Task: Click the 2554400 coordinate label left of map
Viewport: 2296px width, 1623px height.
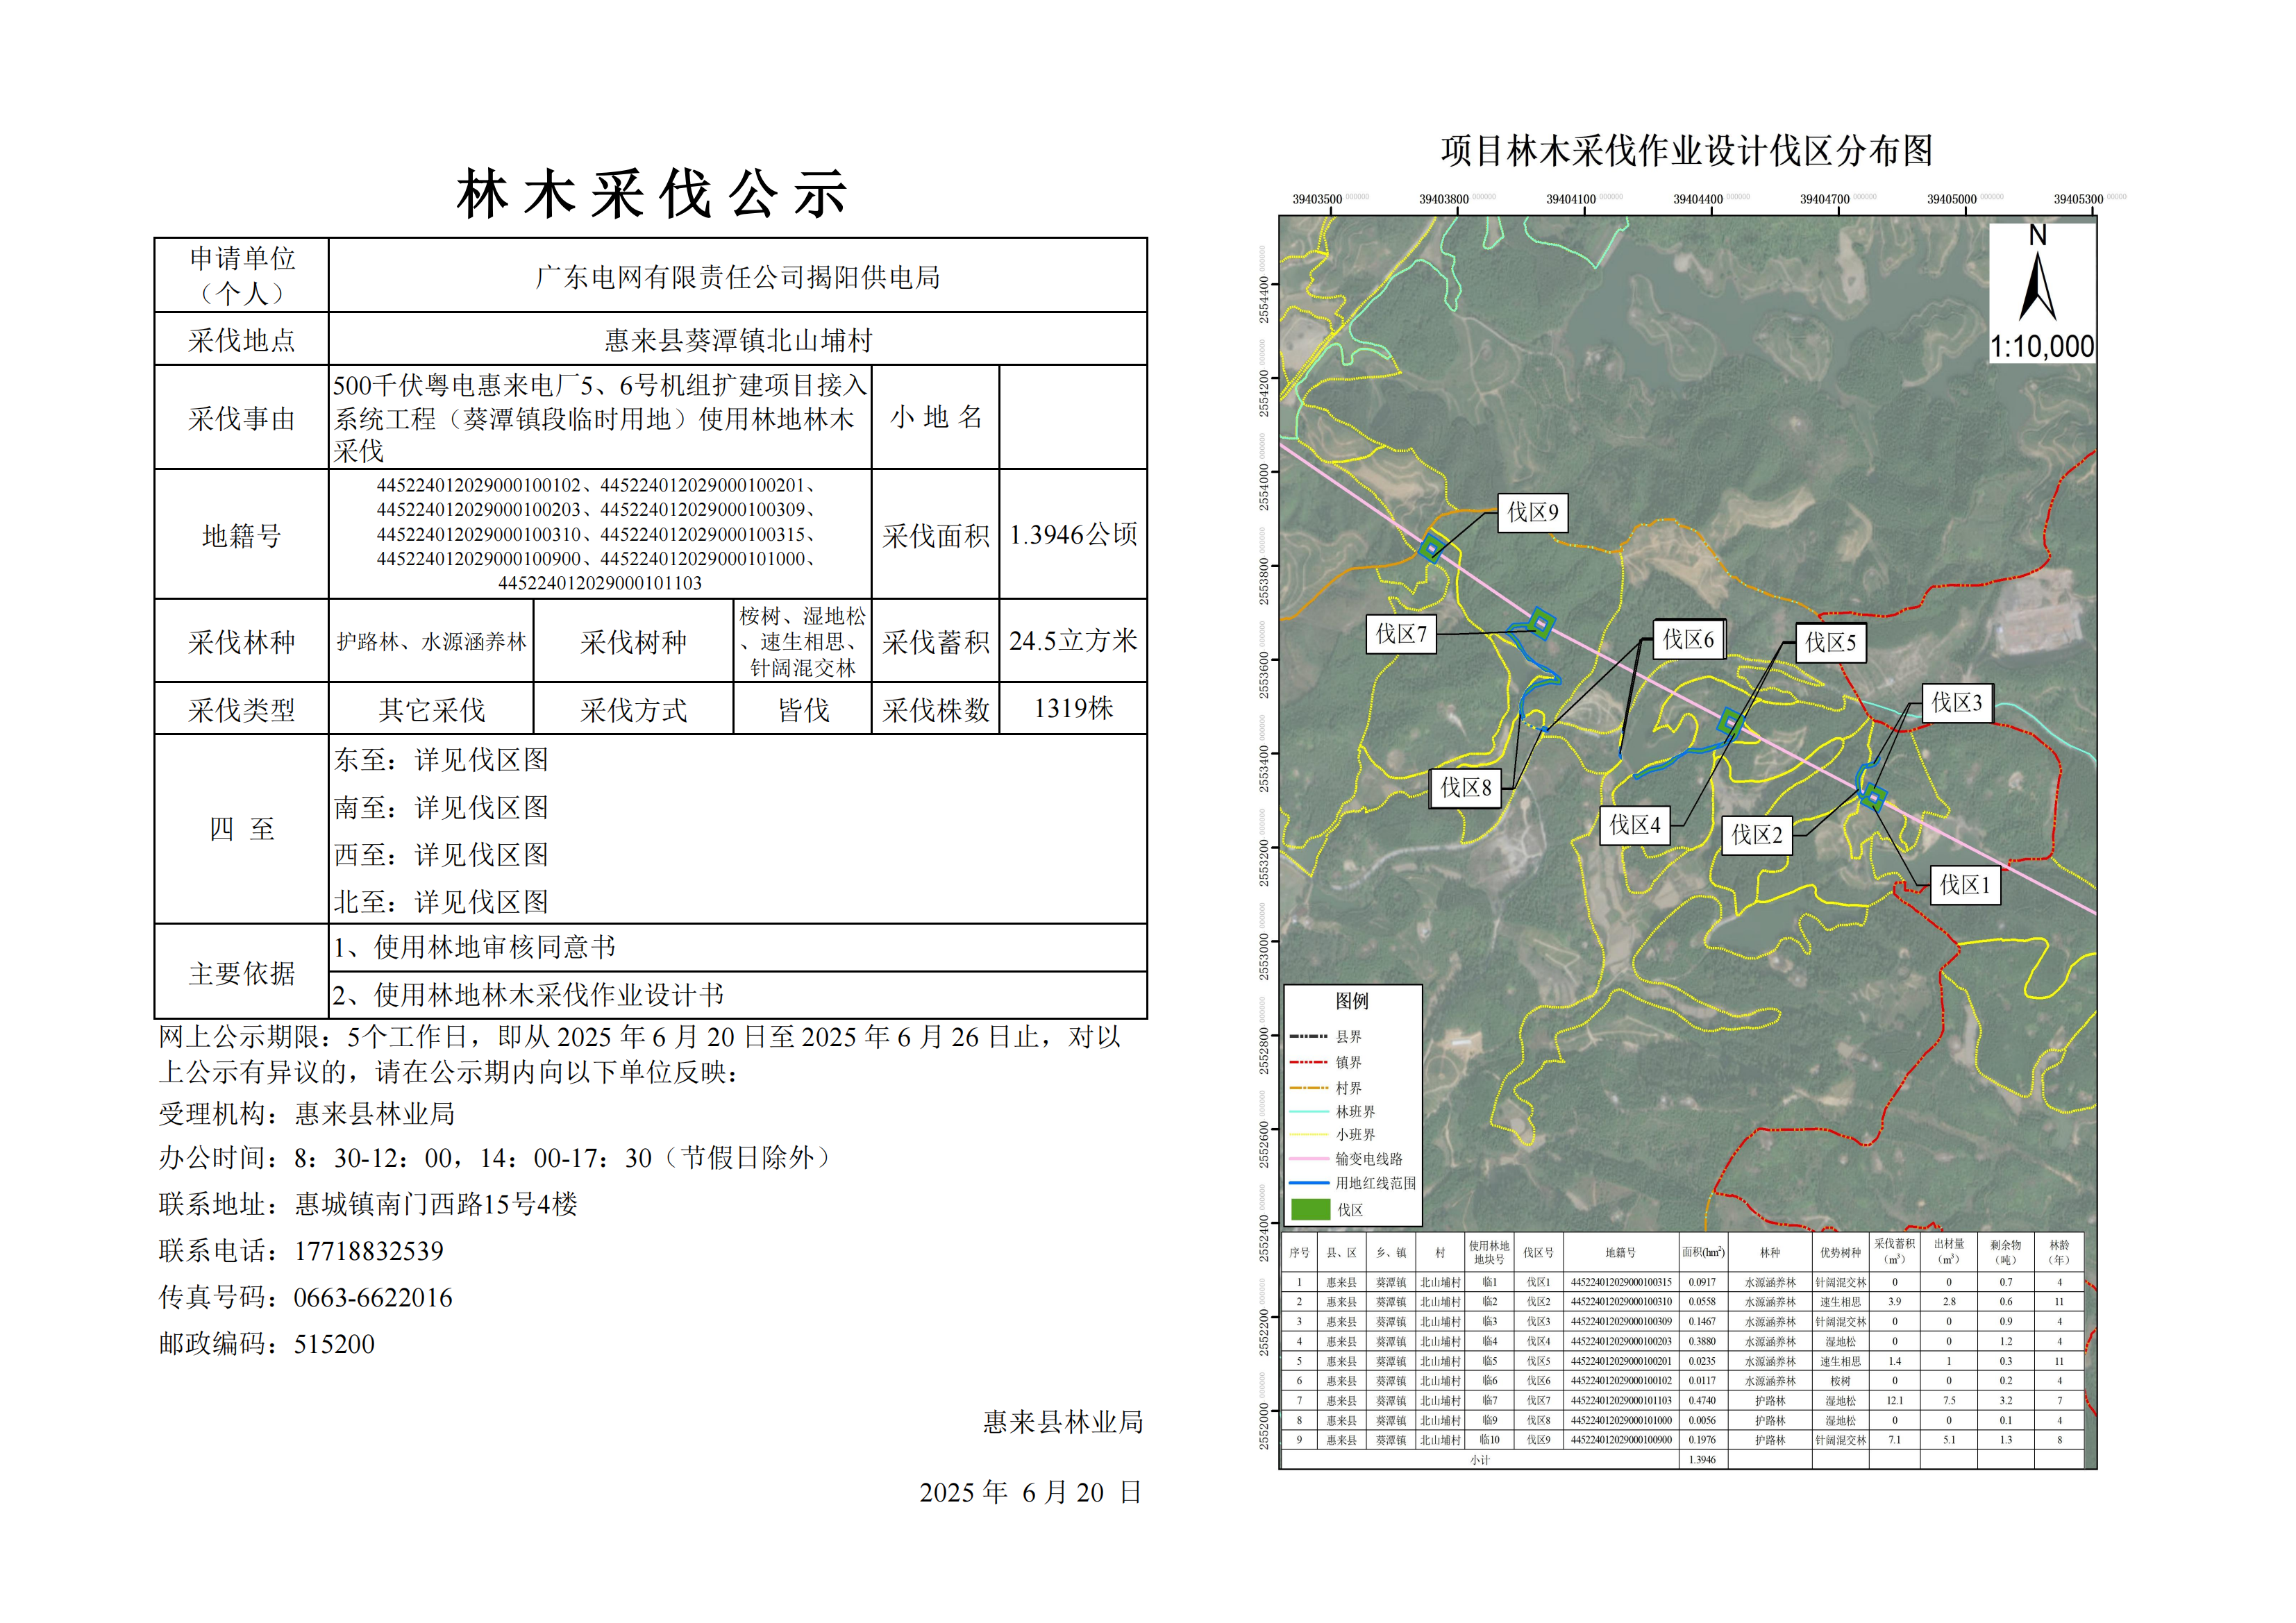Action: tap(1264, 300)
